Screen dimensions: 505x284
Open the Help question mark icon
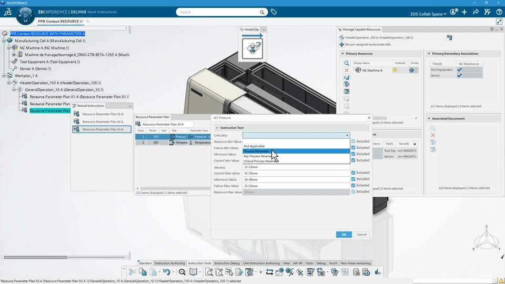coord(499,12)
